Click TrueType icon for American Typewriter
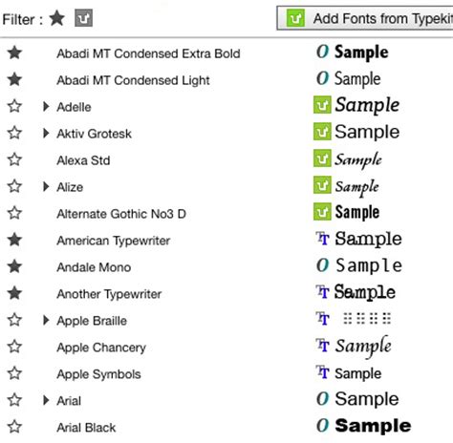 pos(322,239)
